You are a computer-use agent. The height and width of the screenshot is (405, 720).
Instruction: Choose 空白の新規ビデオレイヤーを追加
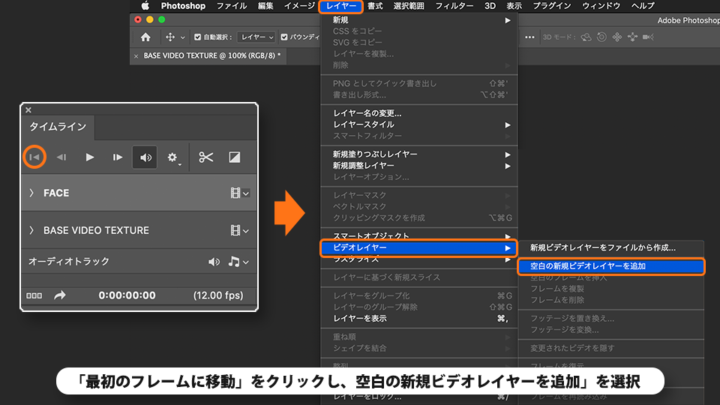[x=611, y=266]
